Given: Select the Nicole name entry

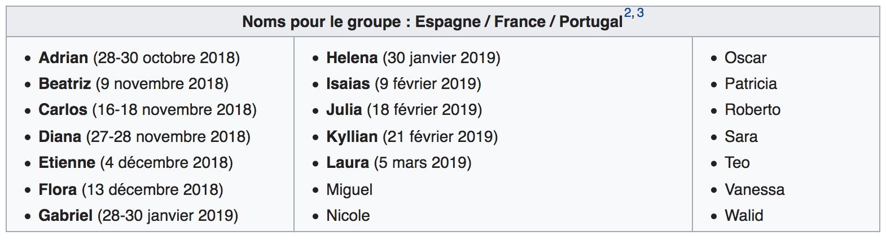Looking at the screenshot, I should click(x=348, y=216).
